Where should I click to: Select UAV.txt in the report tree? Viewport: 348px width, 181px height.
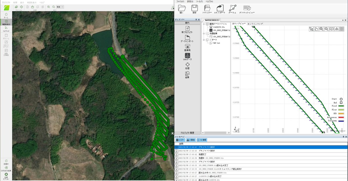click(217, 42)
